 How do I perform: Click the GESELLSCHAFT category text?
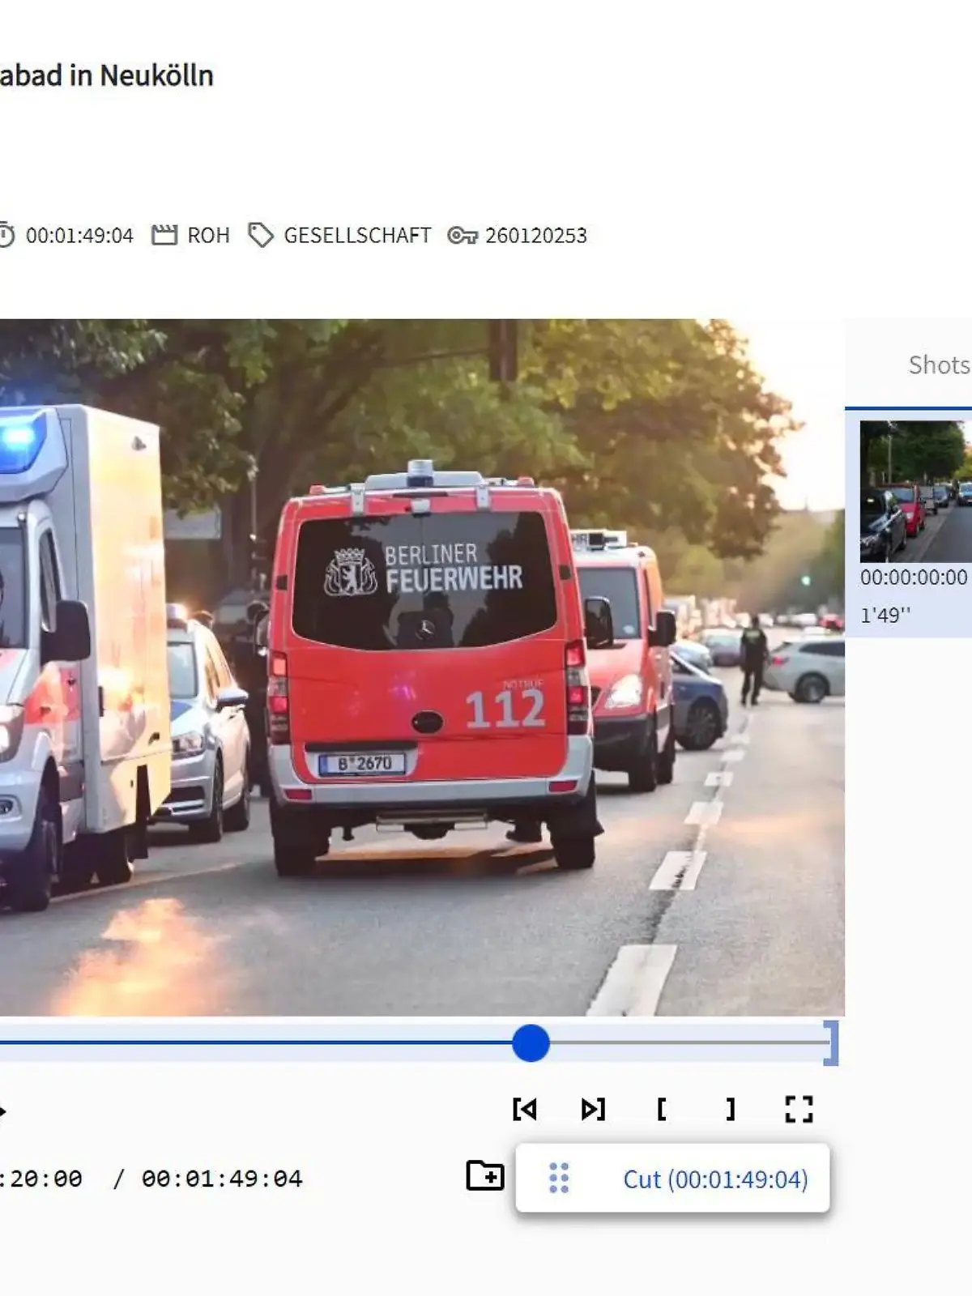357,236
